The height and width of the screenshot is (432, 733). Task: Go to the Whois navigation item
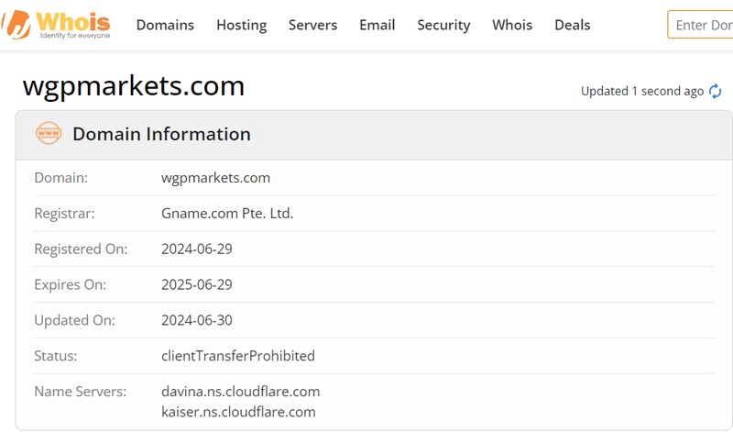click(512, 25)
